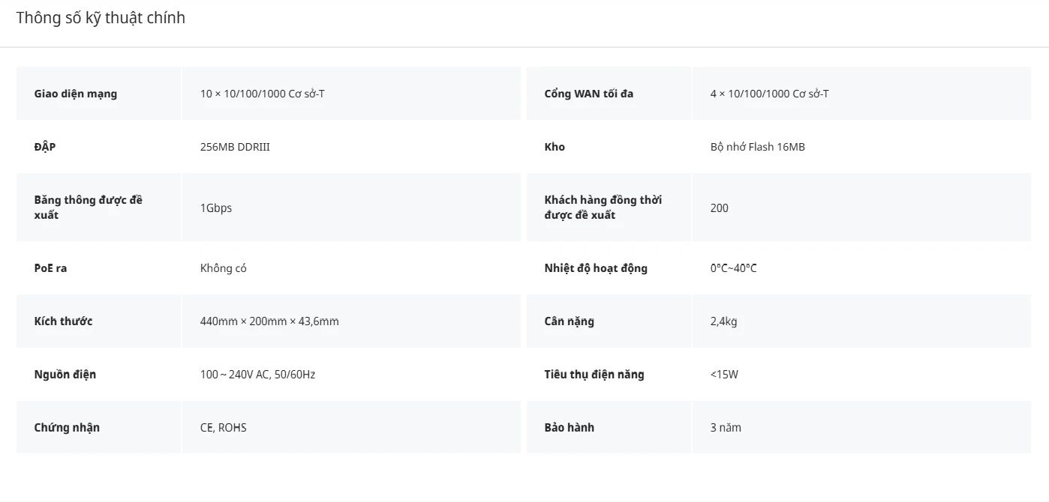Click the value '100~240V AC, 50/60Hz'
Image resolution: width=1049 pixels, height=502 pixels.
(x=257, y=375)
